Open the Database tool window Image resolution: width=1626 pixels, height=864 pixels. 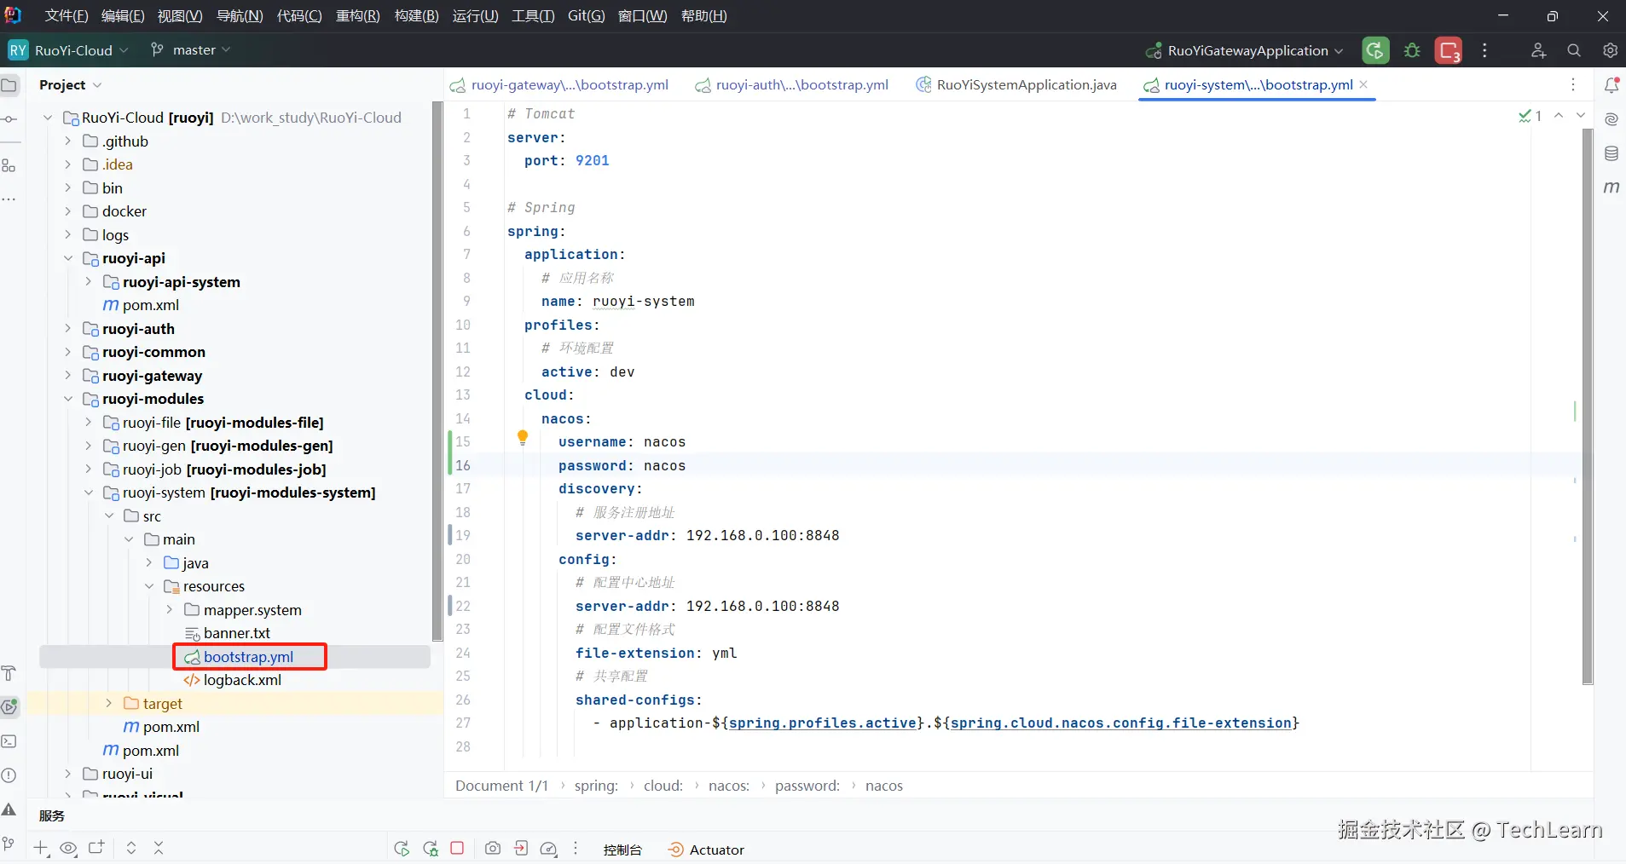point(1611,153)
